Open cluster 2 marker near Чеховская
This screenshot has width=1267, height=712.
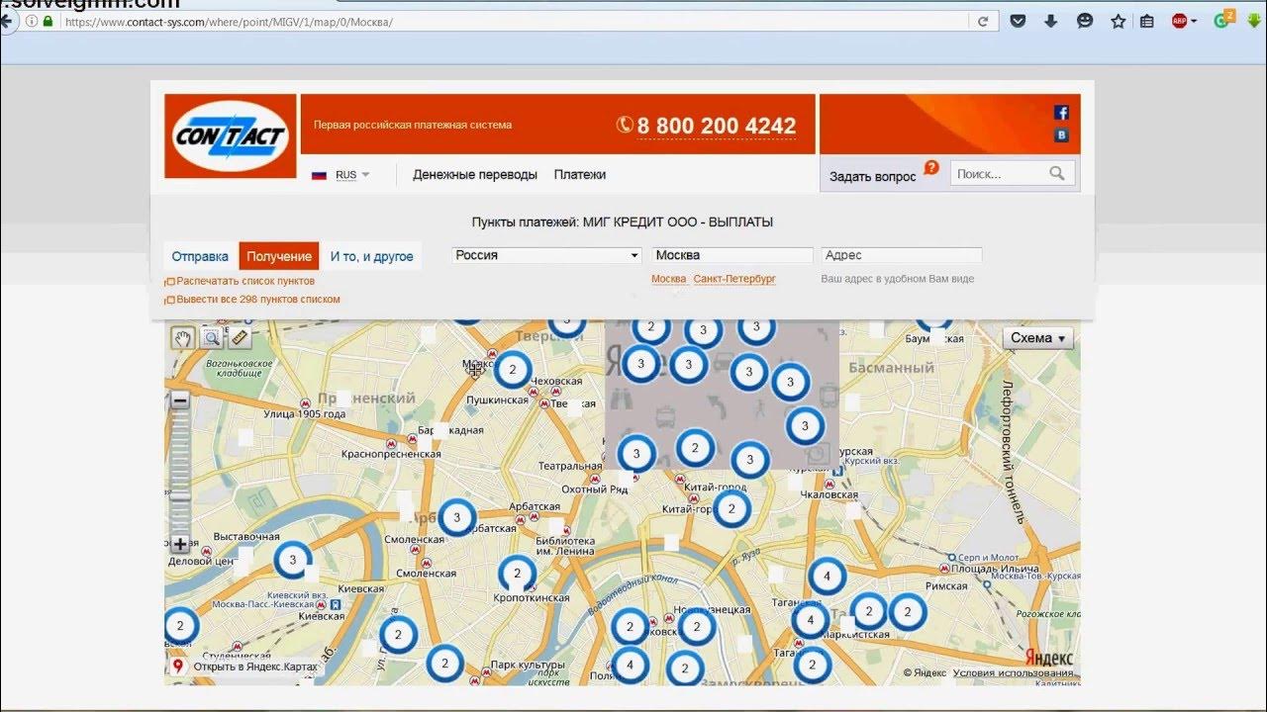tap(513, 371)
